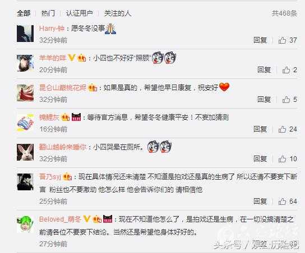Select the 关注的人 tab
Image resolution: width=305 pixels, height=253 pixels.
(x=118, y=13)
